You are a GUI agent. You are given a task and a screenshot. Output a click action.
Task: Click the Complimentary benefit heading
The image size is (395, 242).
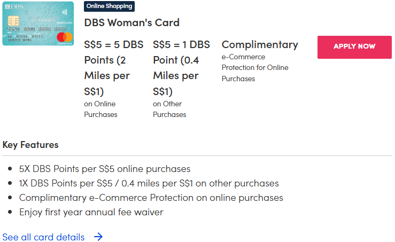coord(260,44)
